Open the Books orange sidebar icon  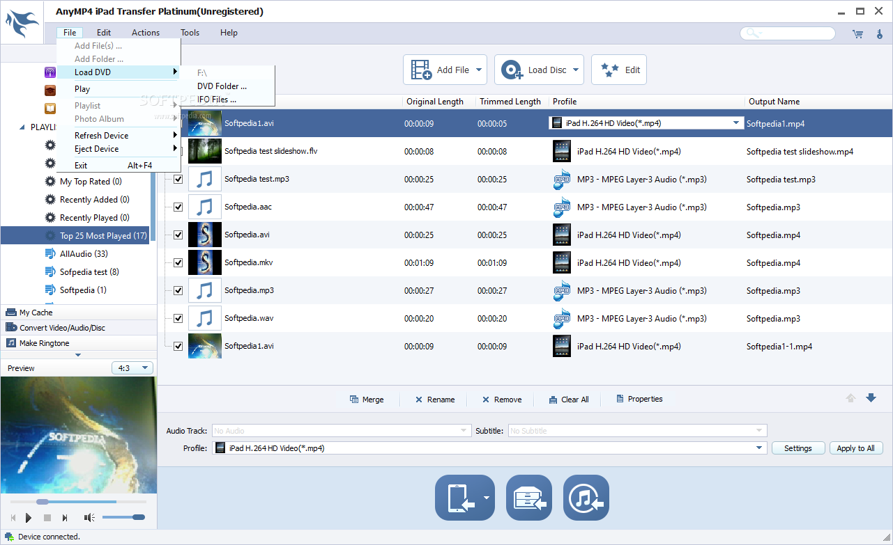pos(50,109)
